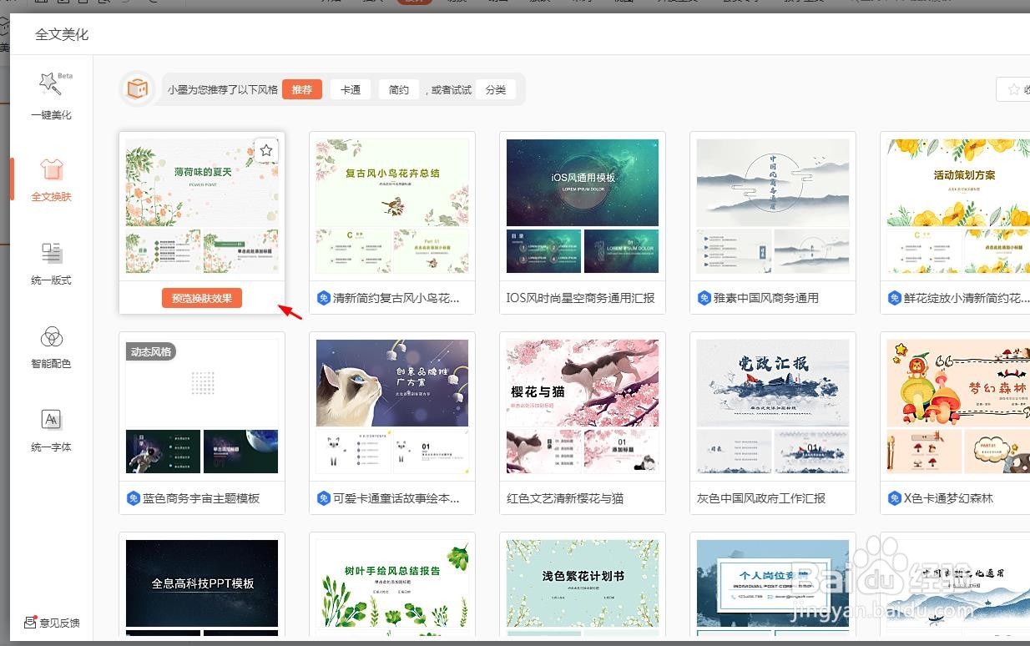Click the 小墨 assistant robot avatar
This screenshot has height=646, width=1030.
point(138,88)
